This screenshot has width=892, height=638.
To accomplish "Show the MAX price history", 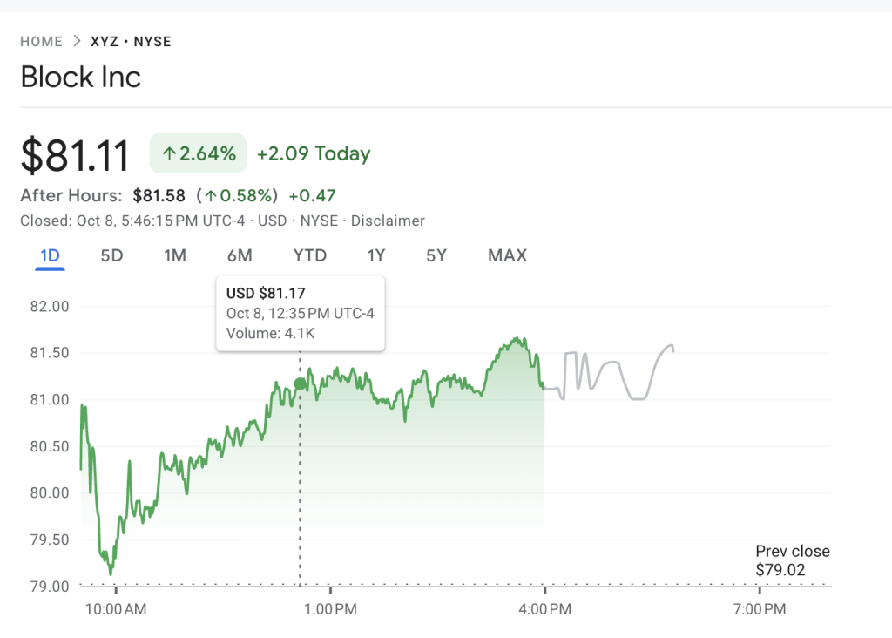I will click(x=507, y=255).
